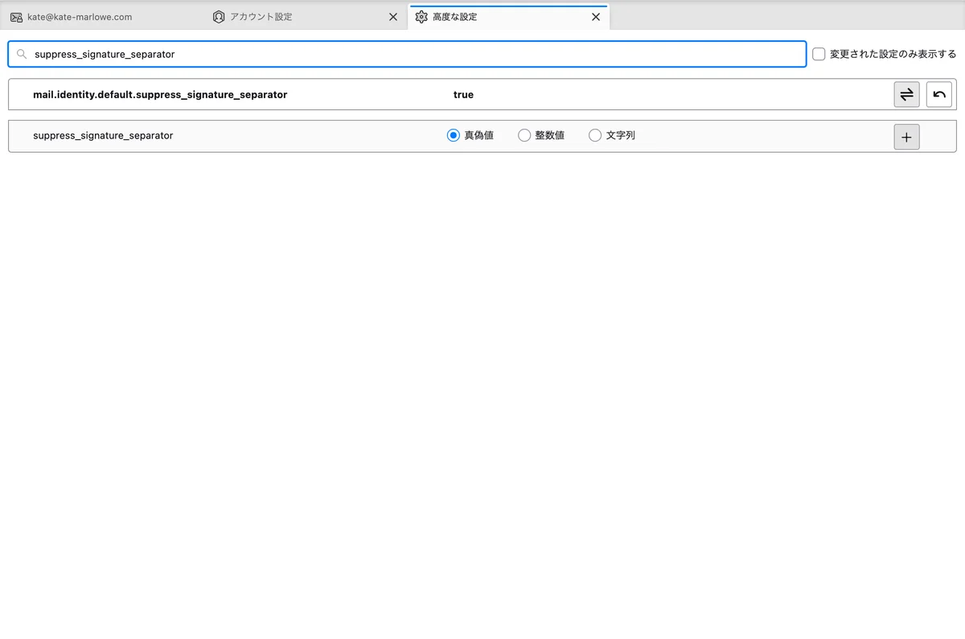Select the 真偽値 radio button
965x639 pixels.
pyautogui.click(x=453, y=135)
